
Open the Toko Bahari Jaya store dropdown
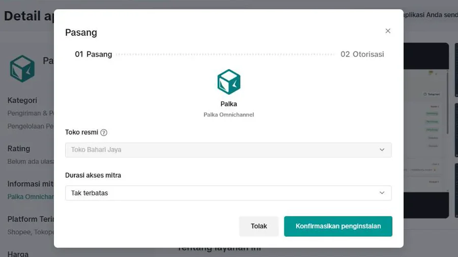point(228,150)
